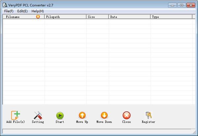Maximize the PCL Converter window
198x136 pixels.
coord(181,5)
